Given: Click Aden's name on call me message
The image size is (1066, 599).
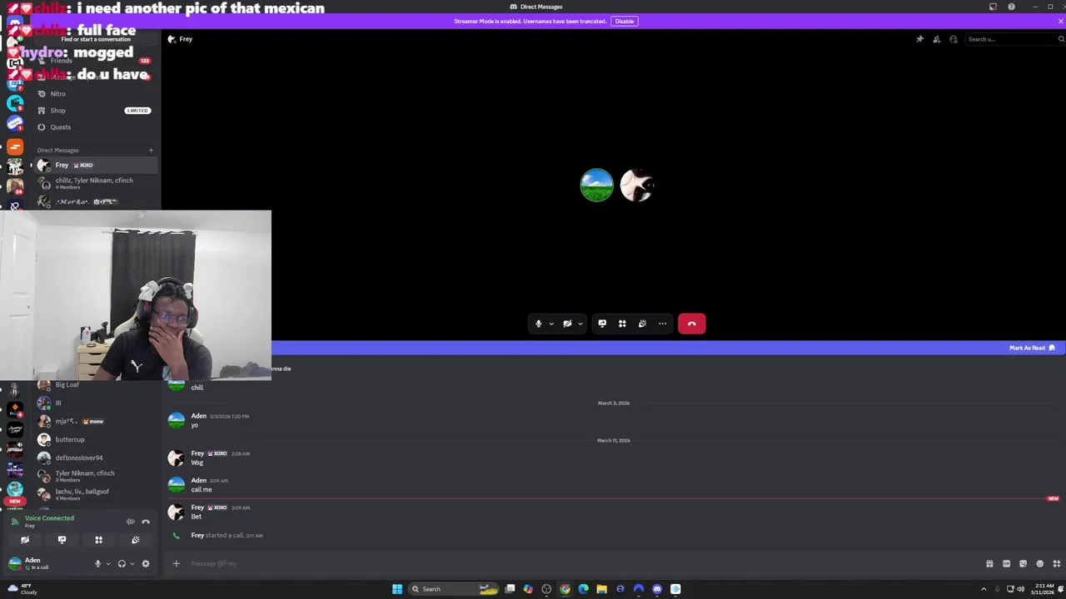Looking at the screenshot, I should (198, 480).
